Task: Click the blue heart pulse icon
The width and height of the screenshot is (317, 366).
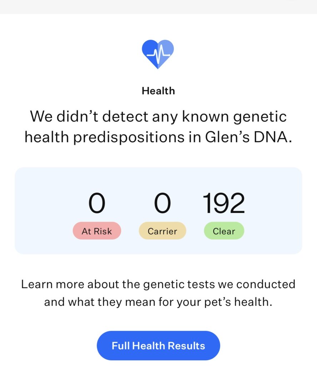Action: (x=158, y=54)
